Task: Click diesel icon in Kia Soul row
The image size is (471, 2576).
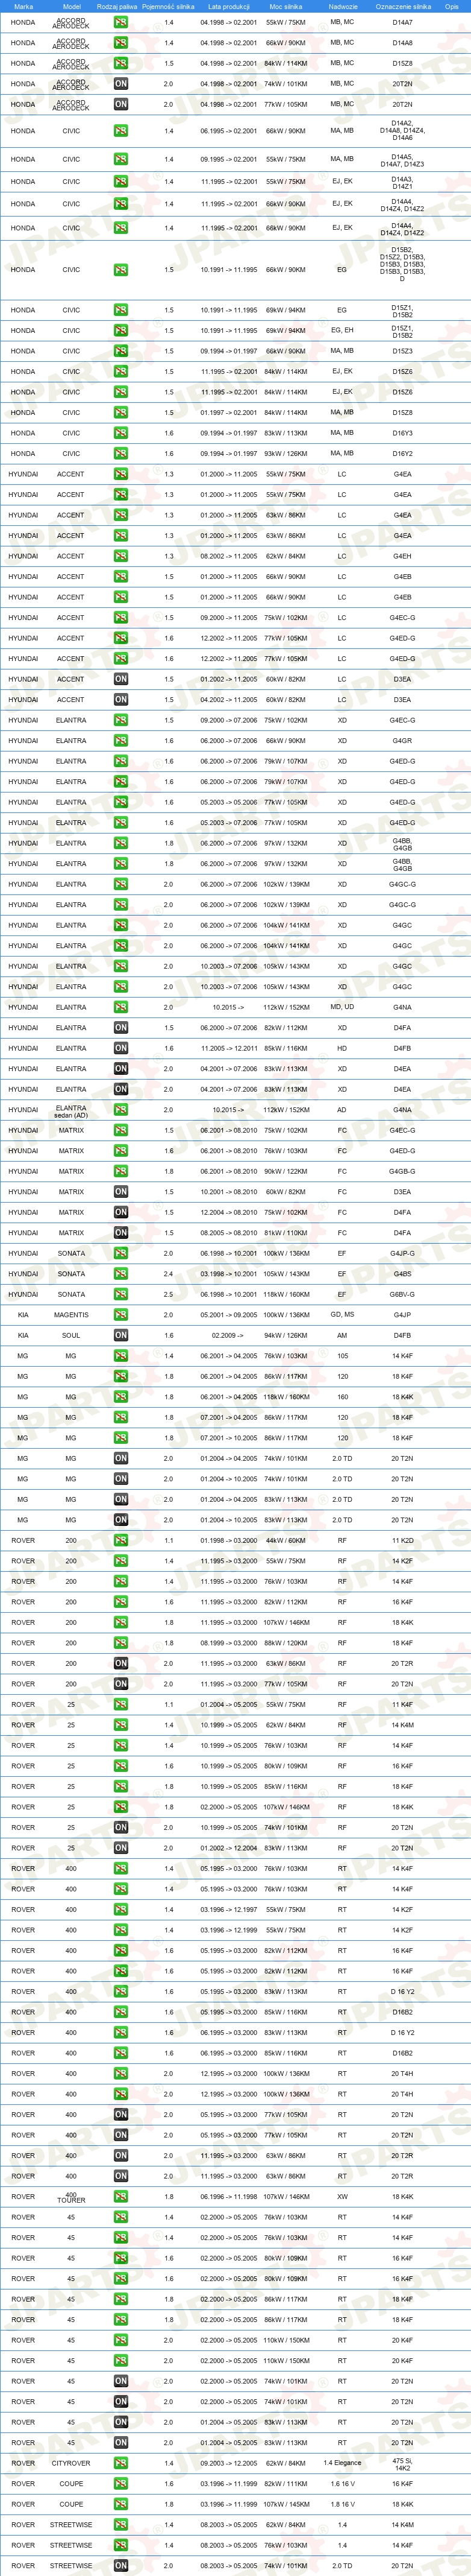Action: coord(120,1335)
